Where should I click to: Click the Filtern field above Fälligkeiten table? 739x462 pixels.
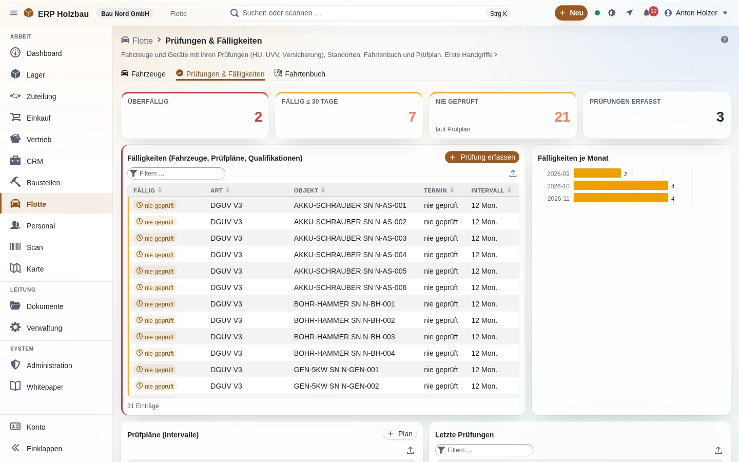pyautogui.click(x=176, y=174)
